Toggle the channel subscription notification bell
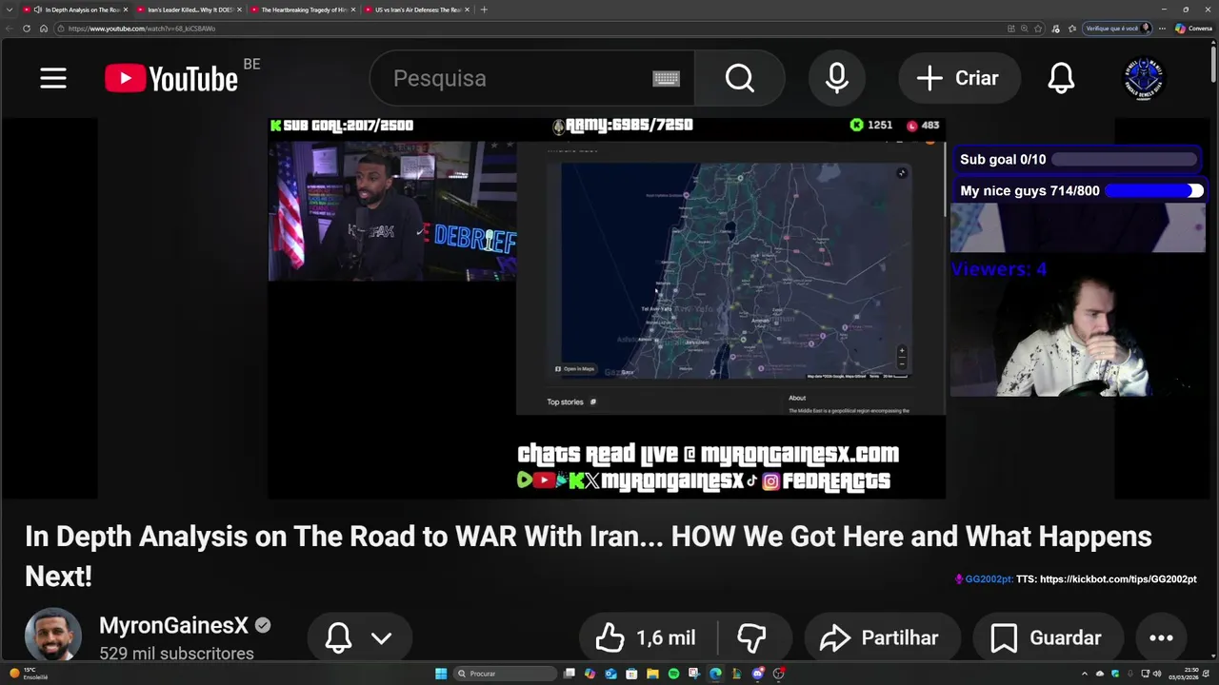The width and height of the screenshot is (1219, 685). point(338,637)
